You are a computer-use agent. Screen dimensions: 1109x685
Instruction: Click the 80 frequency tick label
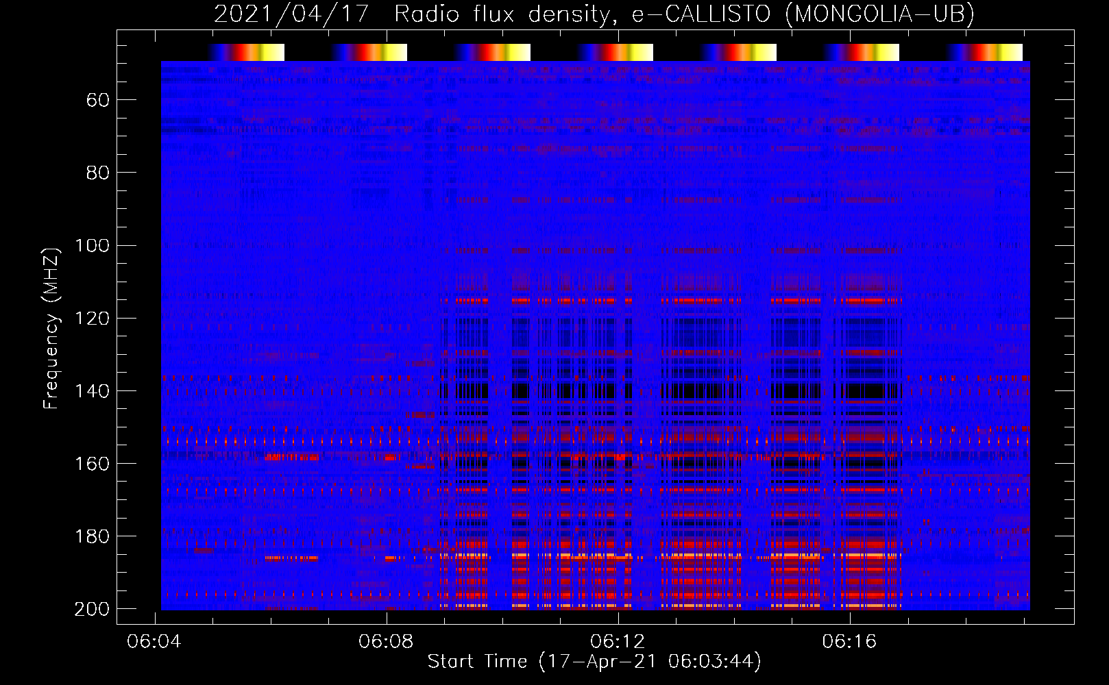pyautogui.click(x=98, y=173)
